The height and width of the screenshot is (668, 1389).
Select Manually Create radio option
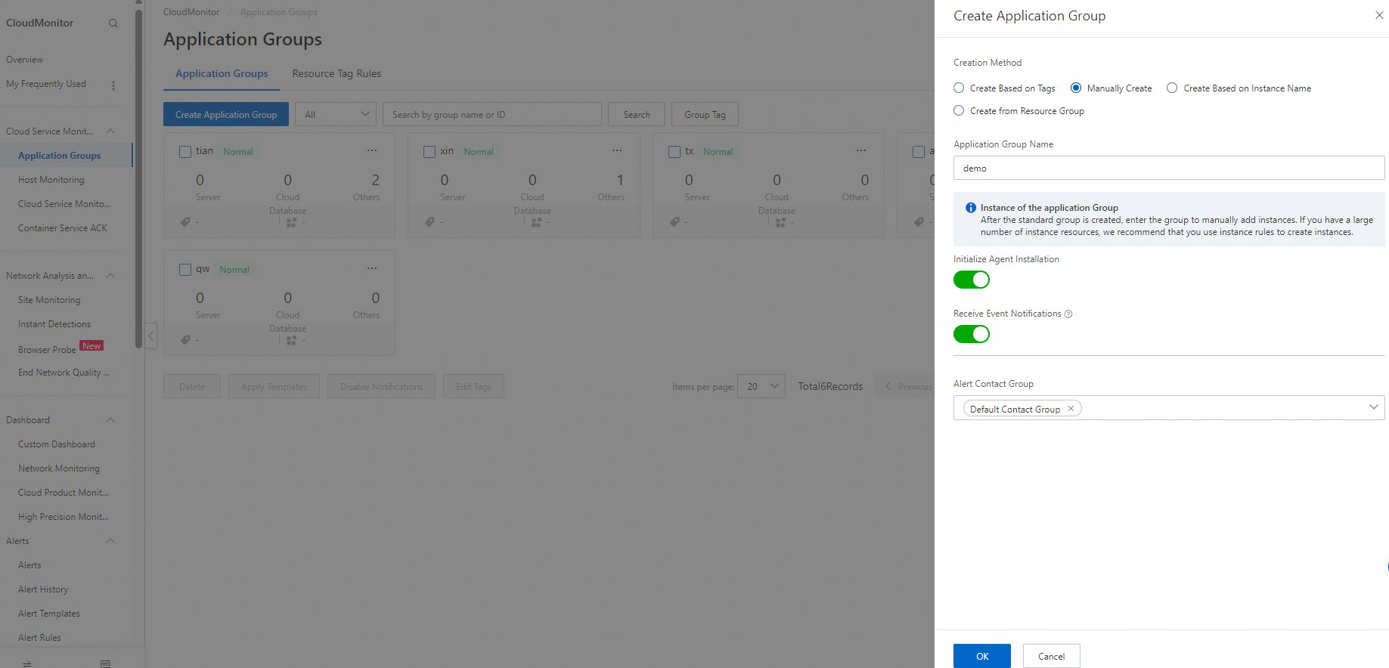1076,88
